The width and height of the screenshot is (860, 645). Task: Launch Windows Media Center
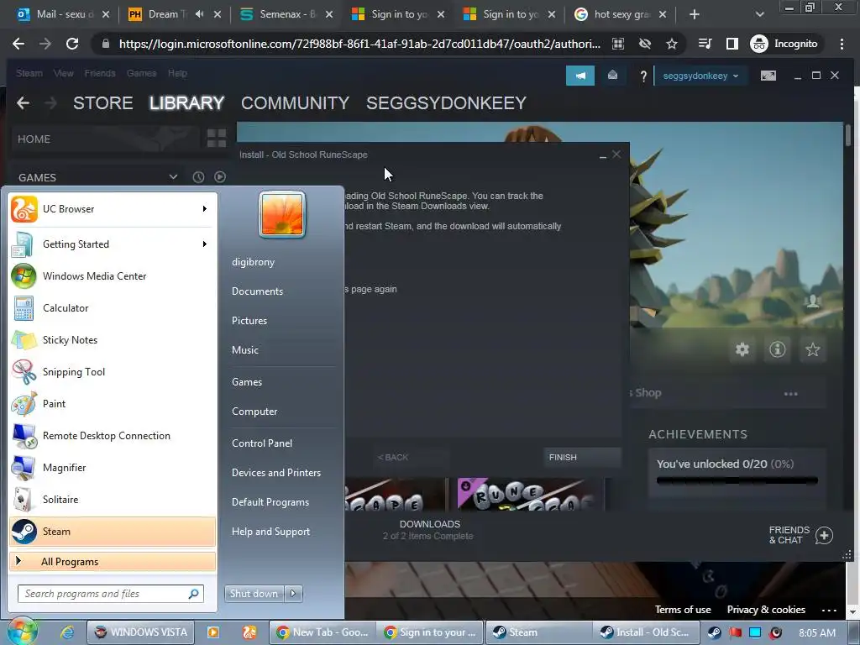[x=113, y=275]
